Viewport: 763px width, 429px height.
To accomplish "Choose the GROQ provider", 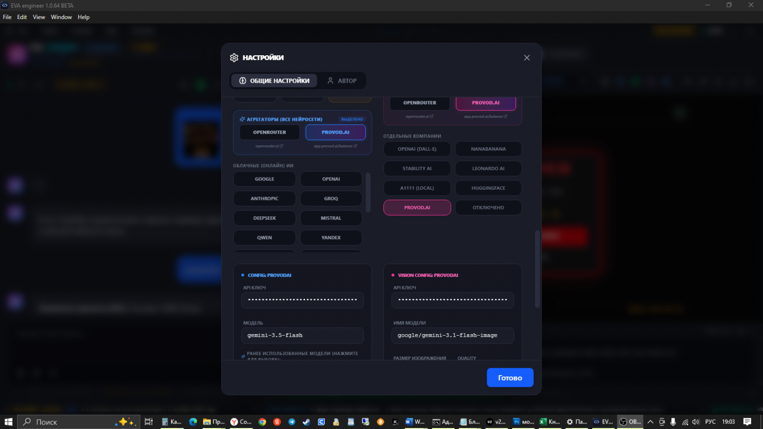I will coord(331,199).
